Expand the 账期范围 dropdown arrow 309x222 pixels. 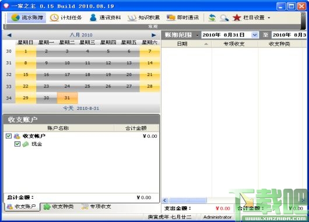click(197, 36)
